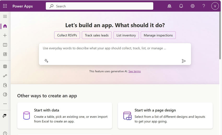The image size is (222, 135).
Task: Click the Collect RSVPs suggestion
Action: click(67, 35)
